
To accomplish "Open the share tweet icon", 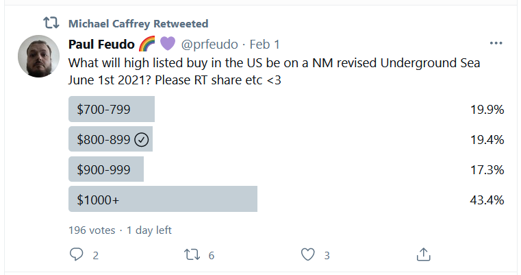I will point(424,254).
